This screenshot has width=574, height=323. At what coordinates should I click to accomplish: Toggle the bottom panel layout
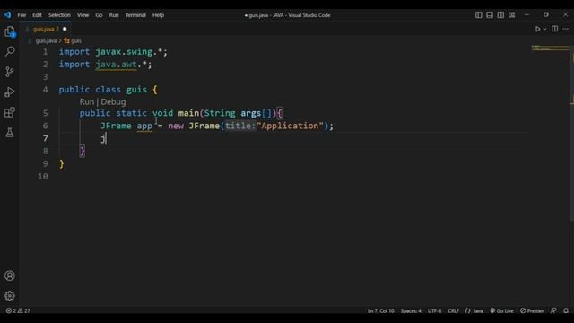click(490, 15)
